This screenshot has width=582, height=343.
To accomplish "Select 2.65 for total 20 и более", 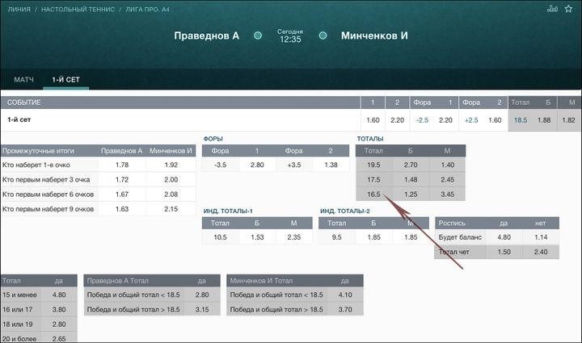I will pyautogui.click(x=59, y=338).
